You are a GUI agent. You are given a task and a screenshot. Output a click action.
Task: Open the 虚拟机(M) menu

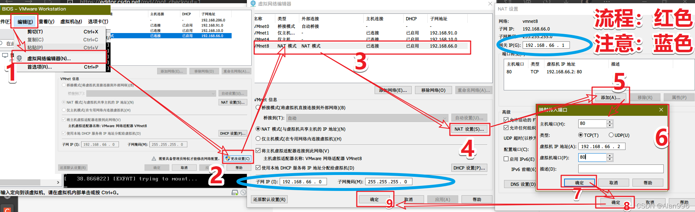point(71,22)
